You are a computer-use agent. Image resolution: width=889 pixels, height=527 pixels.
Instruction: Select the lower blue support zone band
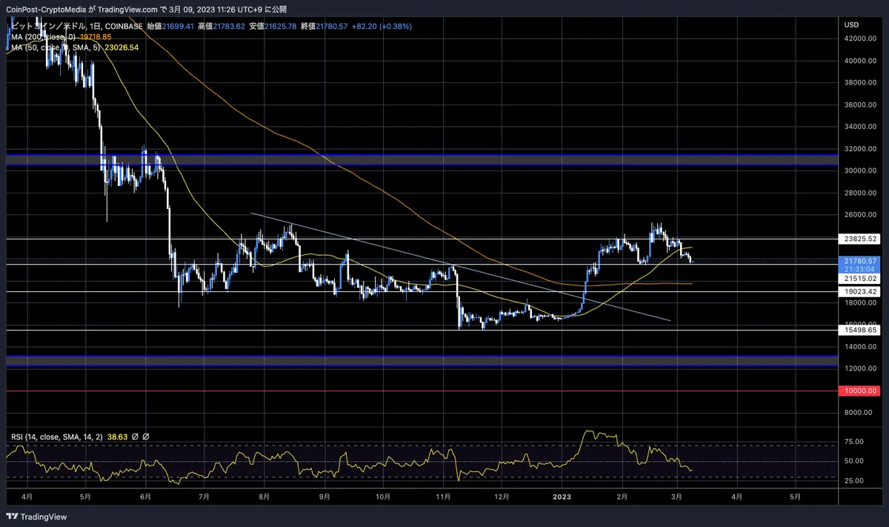(422, 360)
